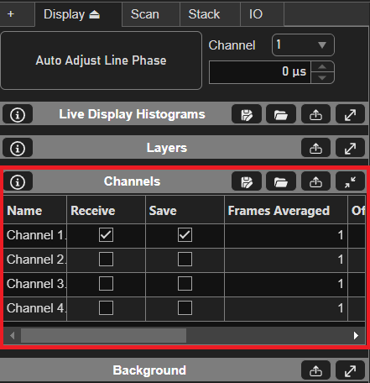Increase the line phase with the up arrow
This screenshot has height=383, width=370.
pos(322,66)
